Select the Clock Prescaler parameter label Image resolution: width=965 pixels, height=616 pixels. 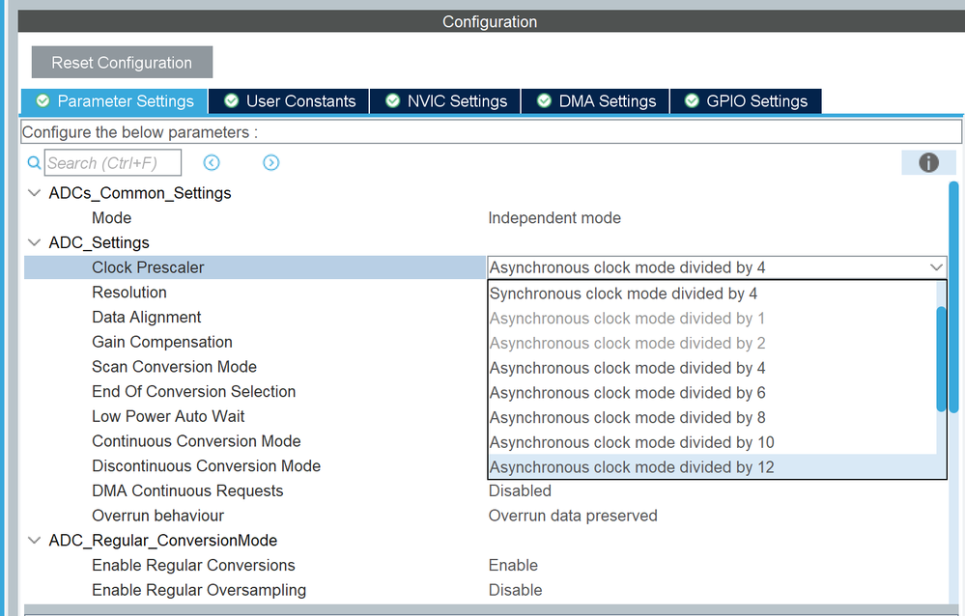148,267
